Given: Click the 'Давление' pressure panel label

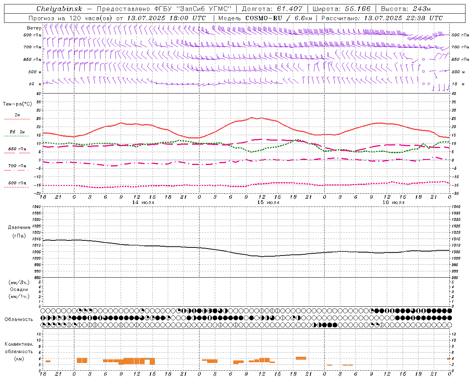Looking at the screenshot, I should [19, 228].
